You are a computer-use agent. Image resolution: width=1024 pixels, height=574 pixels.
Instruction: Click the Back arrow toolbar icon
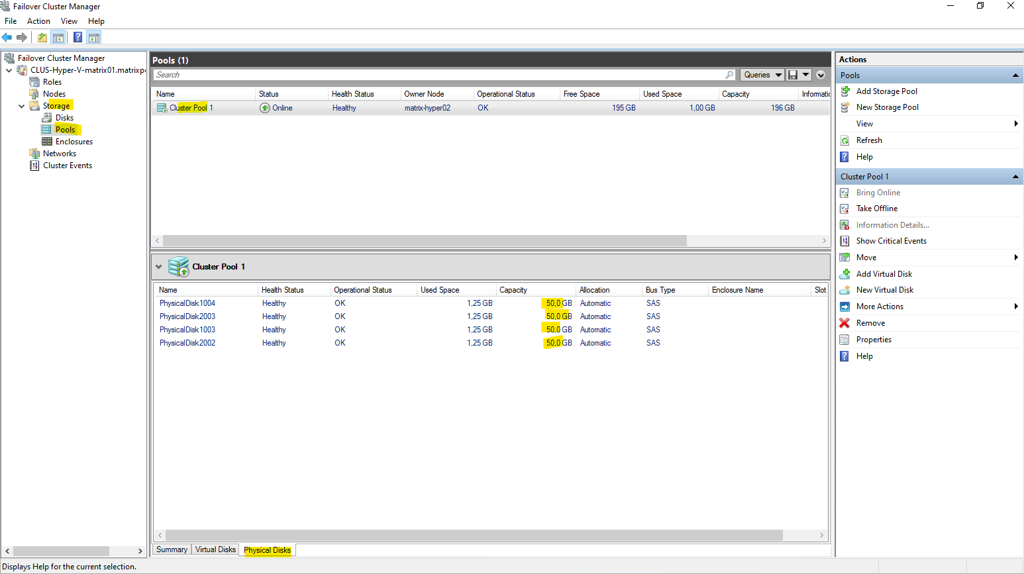[7, 38]
